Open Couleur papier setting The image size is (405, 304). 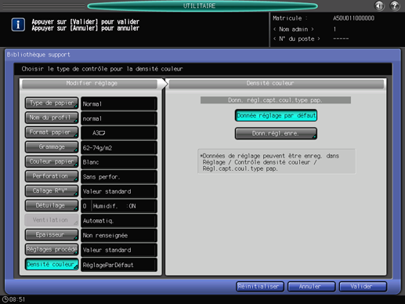coord(52,161)
